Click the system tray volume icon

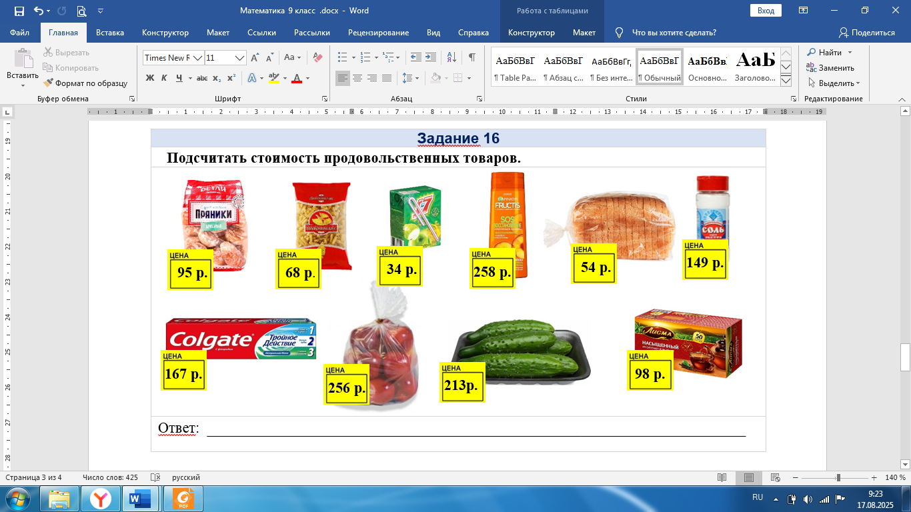808,499
